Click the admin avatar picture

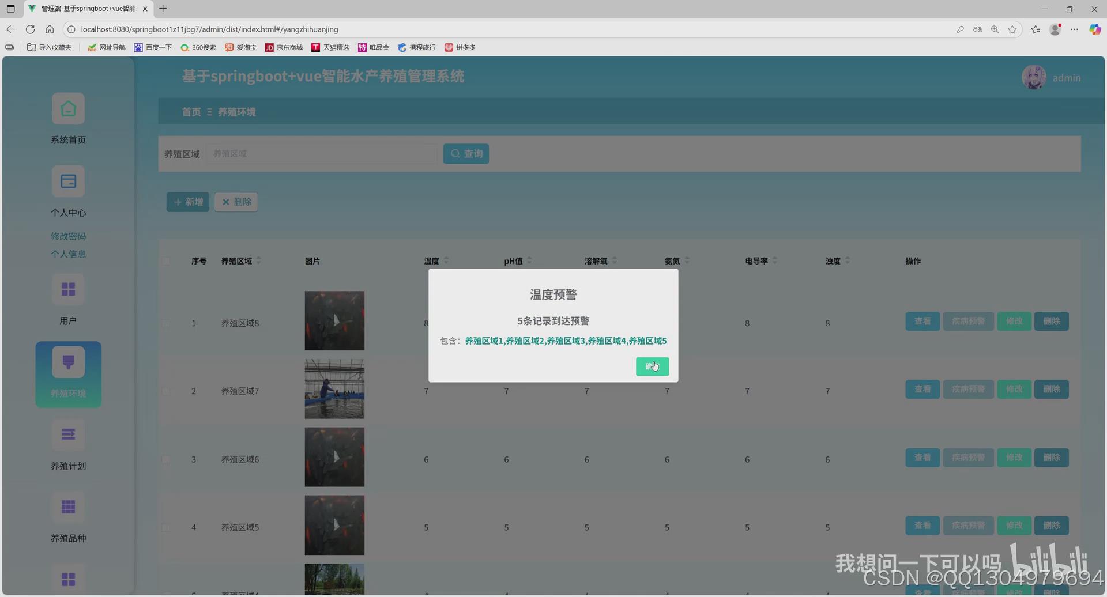[1034, 77]
